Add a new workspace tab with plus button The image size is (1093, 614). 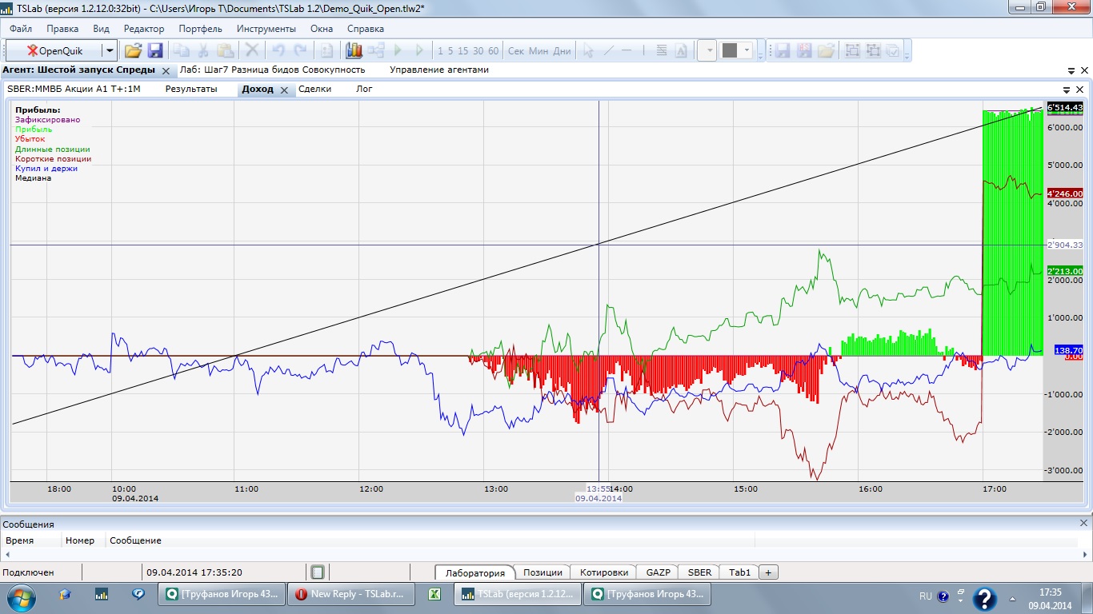coord(768,572)
